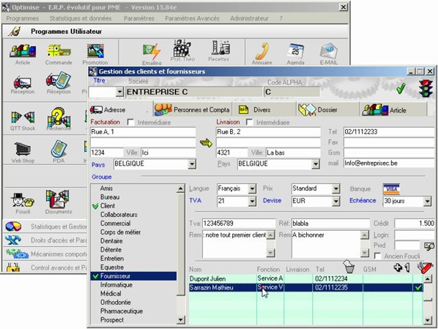
Task: Toggle Facturation Intermédiaire checkbox
Action: click(x=130, y=122)
